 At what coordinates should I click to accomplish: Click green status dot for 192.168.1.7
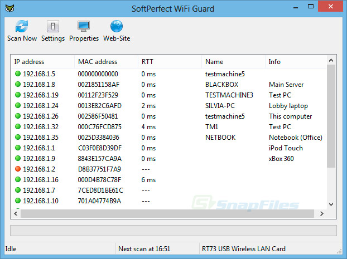[x=18, y=190]
